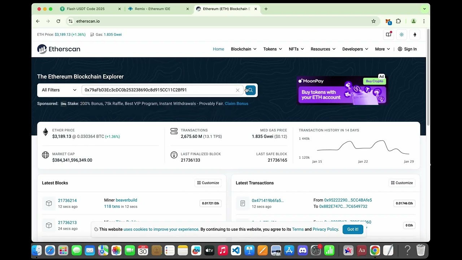Viewport: 462px width, 260px height.
Task: Expand the NFTs menu
Action: (x=296, y=49)
